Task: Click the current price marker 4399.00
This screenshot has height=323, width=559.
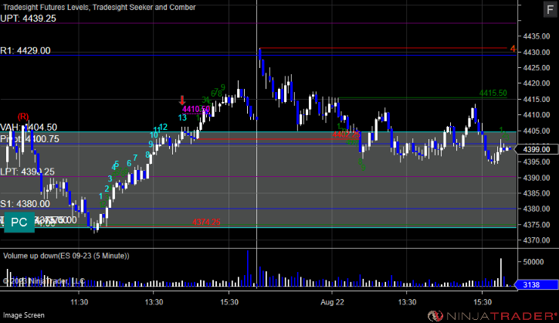Action: (x=536, y=149)
